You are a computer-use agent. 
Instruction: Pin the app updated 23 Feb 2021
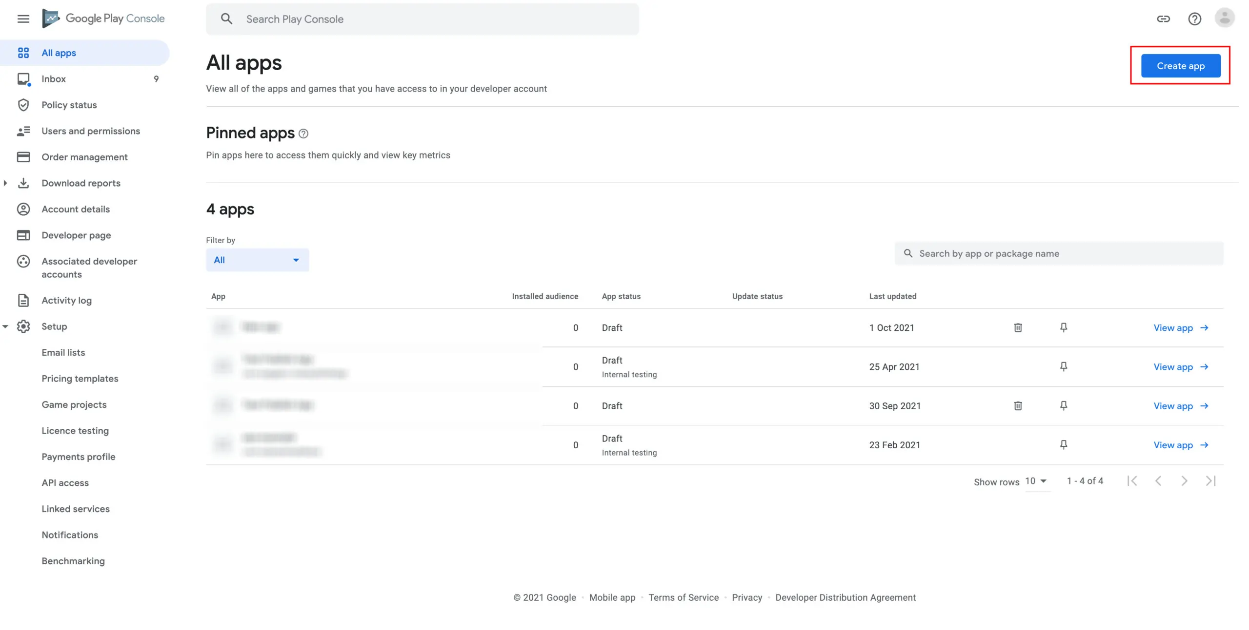(1064, 444)
